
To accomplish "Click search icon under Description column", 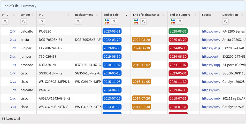I will [226, 21].
